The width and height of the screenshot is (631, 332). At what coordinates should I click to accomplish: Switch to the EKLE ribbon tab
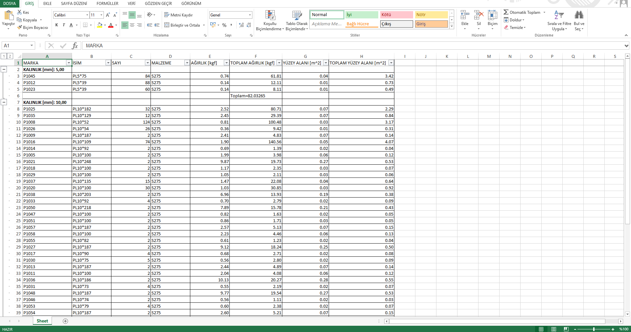click(x=48, y=4)
